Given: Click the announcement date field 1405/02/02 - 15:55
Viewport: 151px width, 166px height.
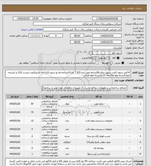Looking at the screenshot, I should tap(28, 19).
